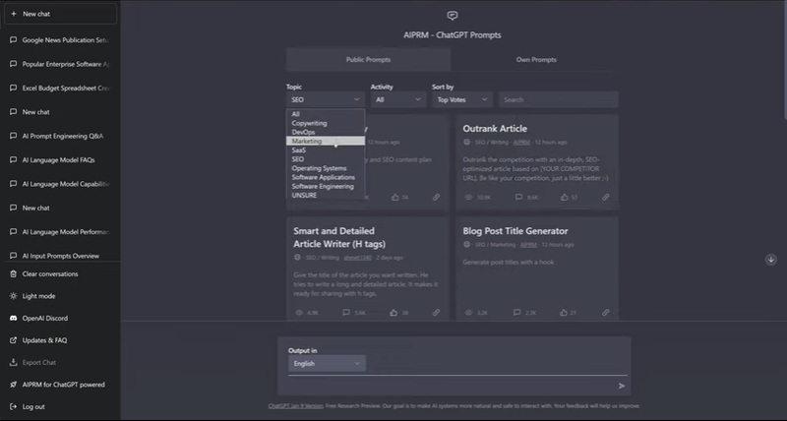Screen dimensions: 787x421
Task: Click comments icon on Smart Article Writer card
Action: click(x=346, y=313)
